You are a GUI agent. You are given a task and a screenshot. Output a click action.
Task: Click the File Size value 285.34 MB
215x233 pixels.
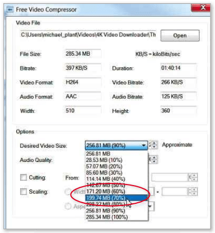coord(83,54)
